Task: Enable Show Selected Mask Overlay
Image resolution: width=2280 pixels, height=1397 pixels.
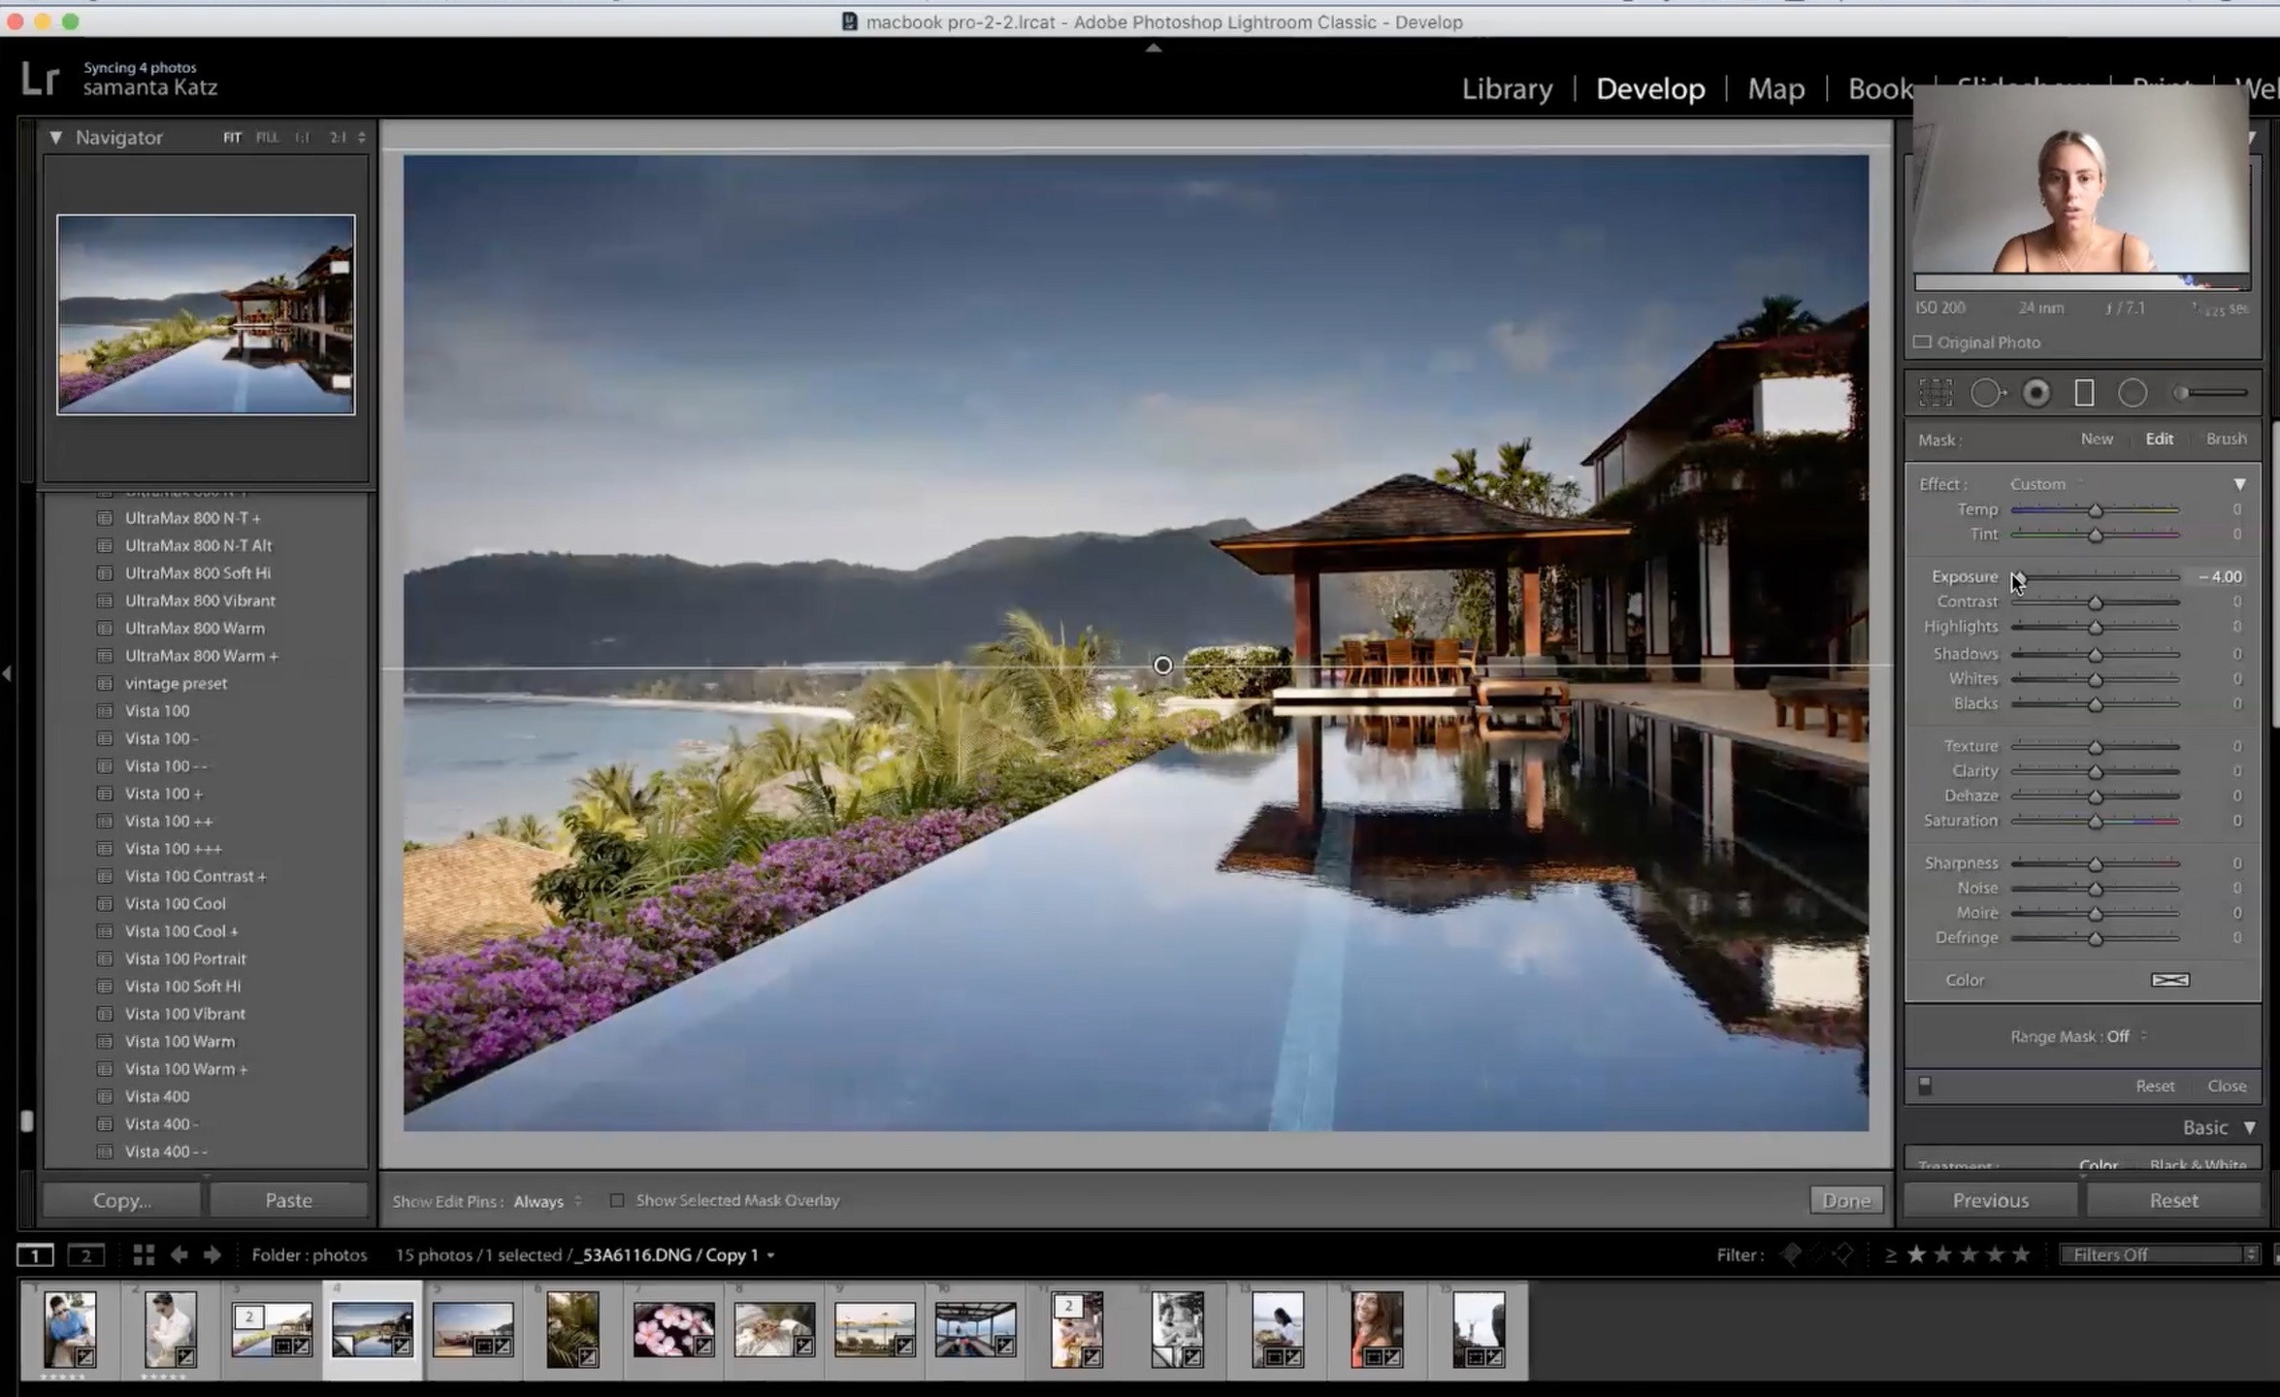Action: [x=617, y=1200]
